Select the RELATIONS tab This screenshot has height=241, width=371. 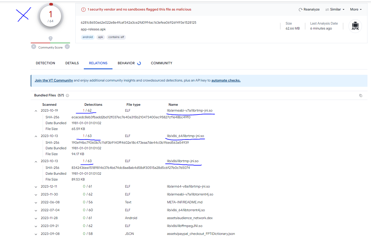point(98,63)
